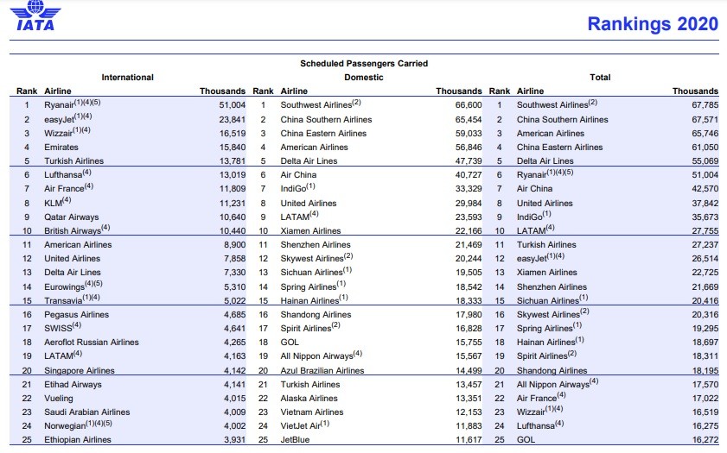Select Vietnam Airlines in Domestic list
This screenshot has width=727, height=453.
click(x=311, y=412)
